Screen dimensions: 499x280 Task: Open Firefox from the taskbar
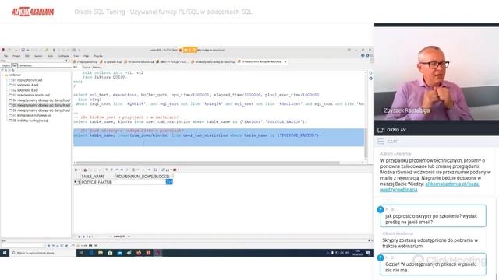[139, 253]
